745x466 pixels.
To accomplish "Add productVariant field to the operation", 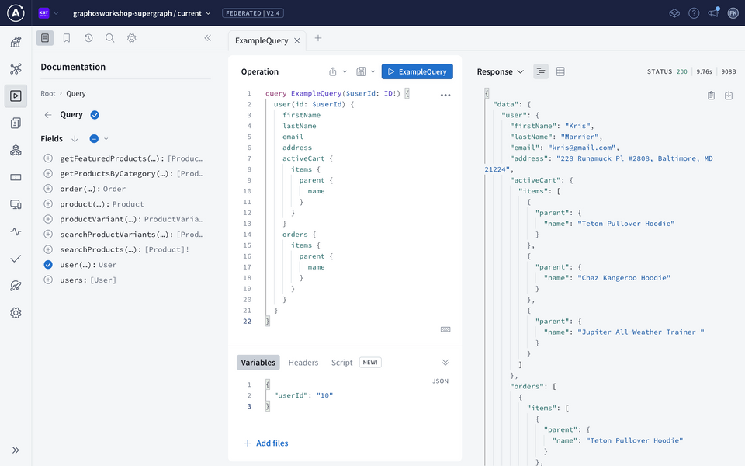I will [x=48, y=219].
